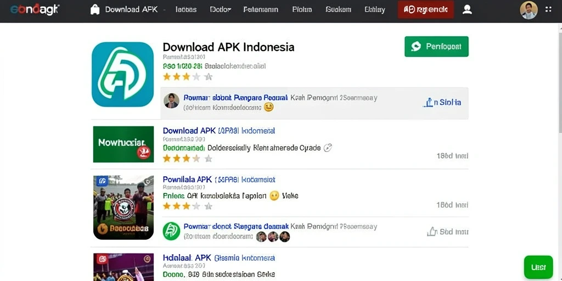Open the Roumar sbbat Rengaro reviewer link
The image size is (562, 281).
pyautogui.click(x=235, y=98)
